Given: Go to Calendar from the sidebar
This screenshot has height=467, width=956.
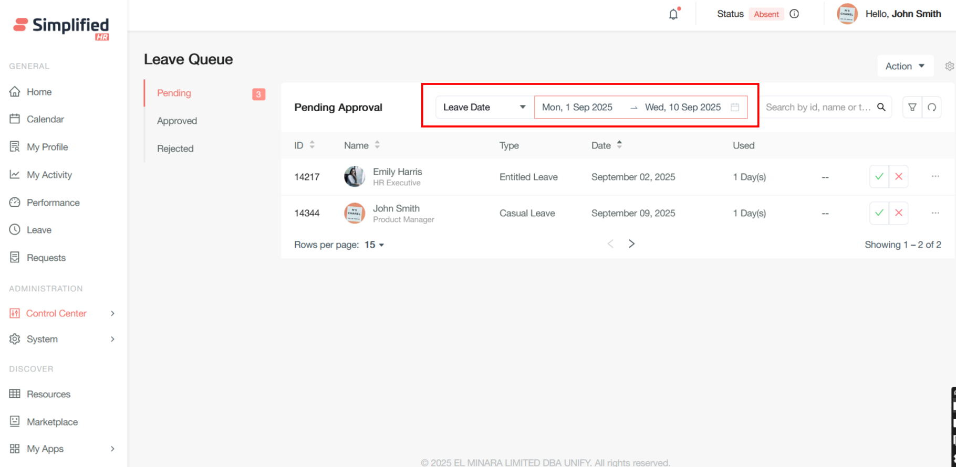Looking at the screenshot, I should point(45,119).
